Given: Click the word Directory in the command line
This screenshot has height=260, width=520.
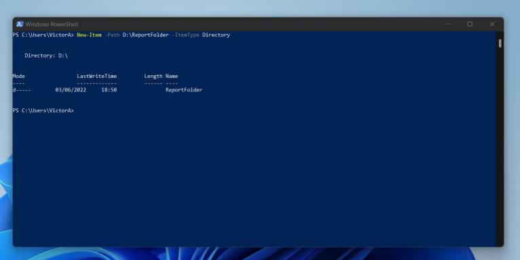Looking at the screenshot, I should pos(216,35).
